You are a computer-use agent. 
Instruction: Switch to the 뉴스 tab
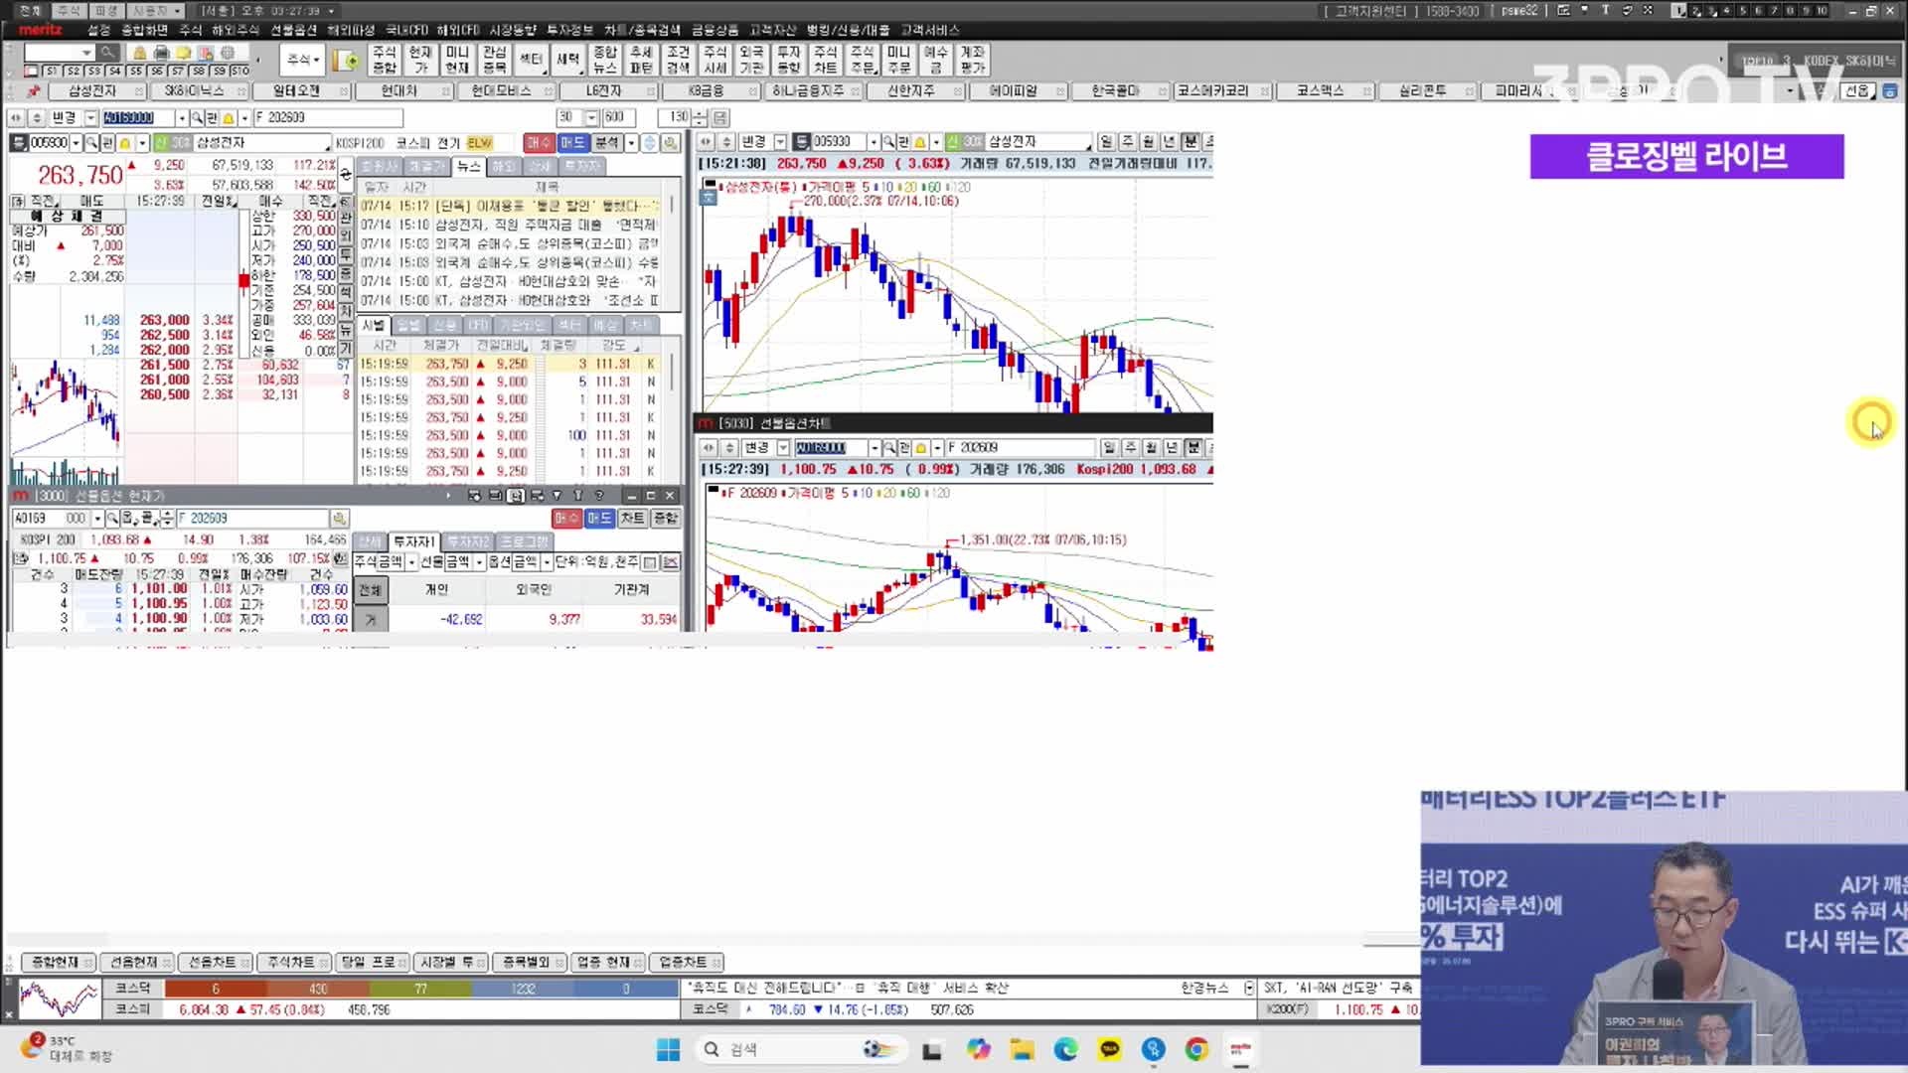[468, 166]
